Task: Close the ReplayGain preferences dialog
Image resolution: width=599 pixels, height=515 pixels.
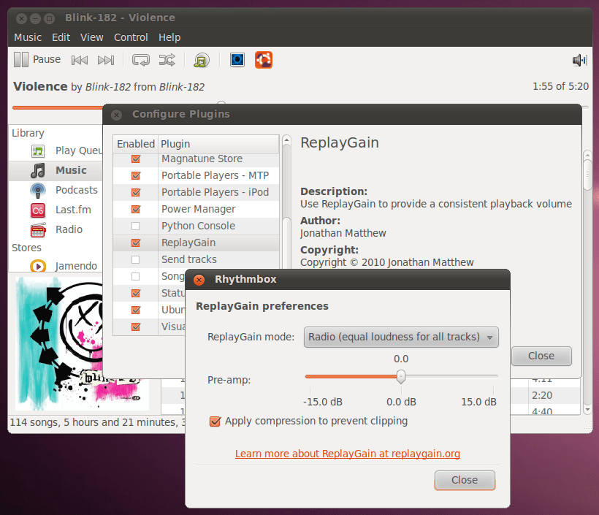Action: coord(465,480)
